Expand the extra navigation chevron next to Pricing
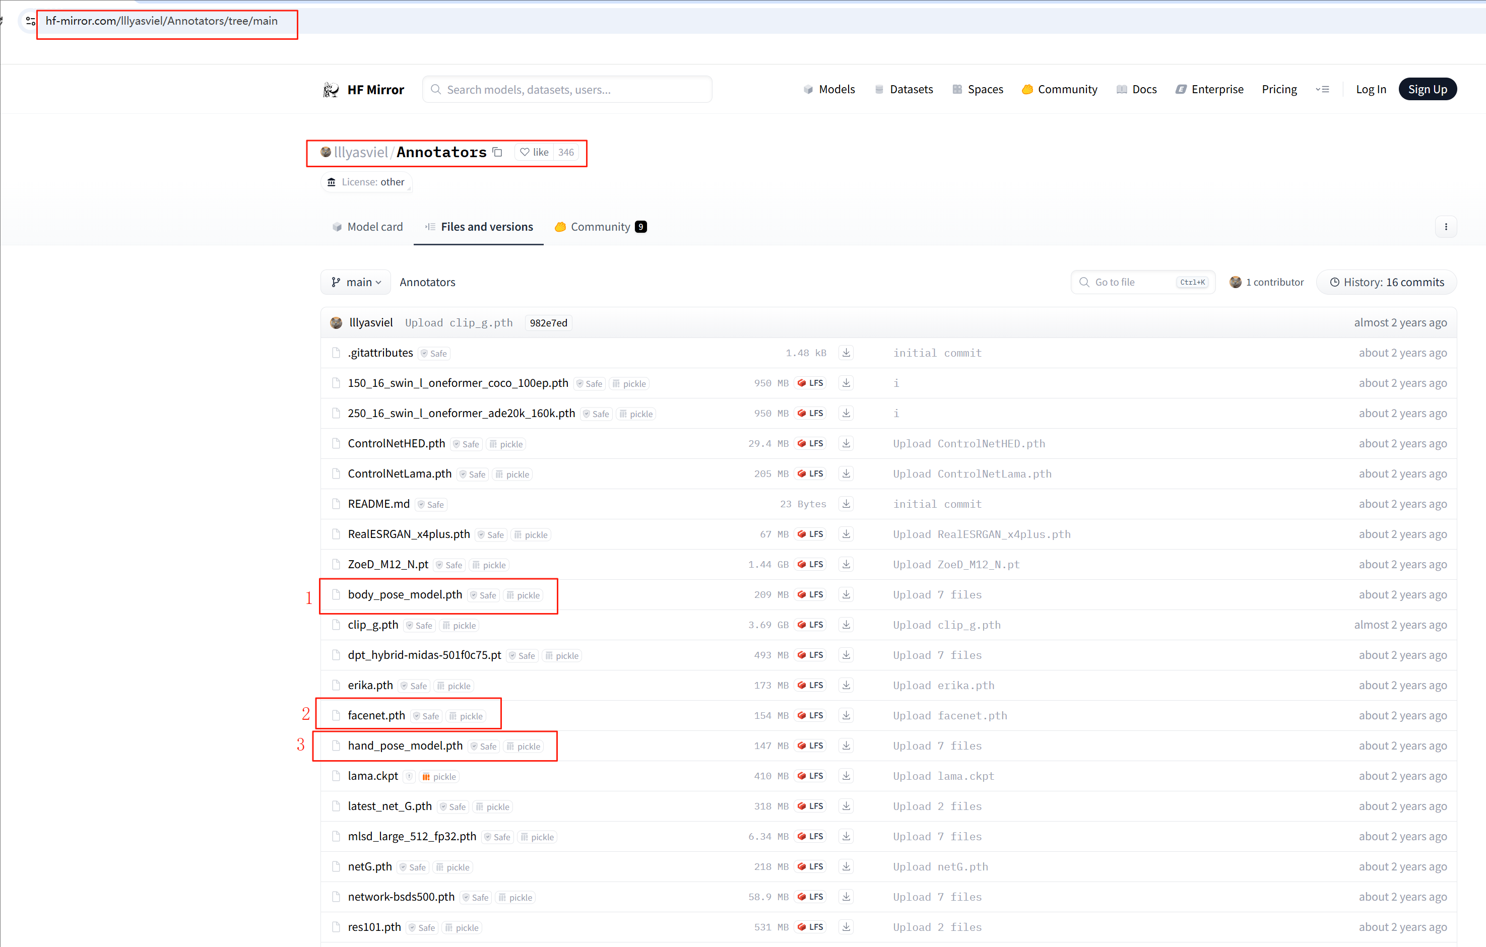 click(x=1323, y=89)
